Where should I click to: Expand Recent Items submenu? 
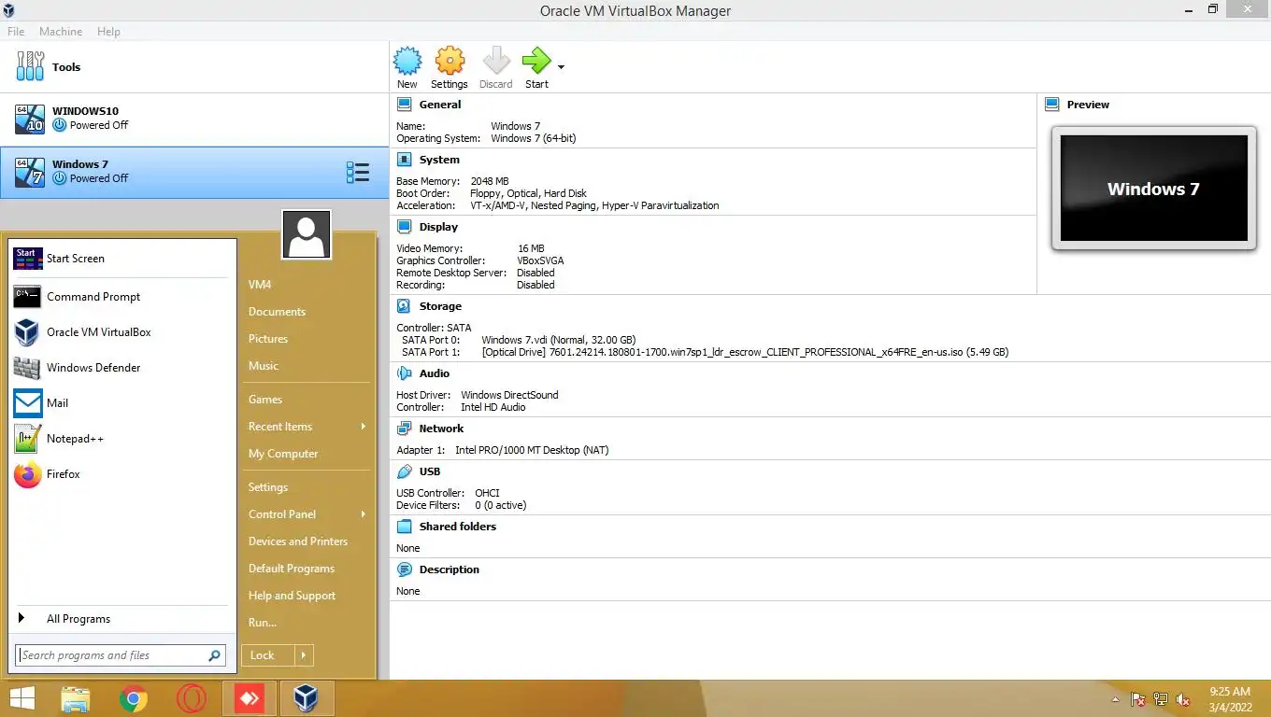click(x=307, y=427)
